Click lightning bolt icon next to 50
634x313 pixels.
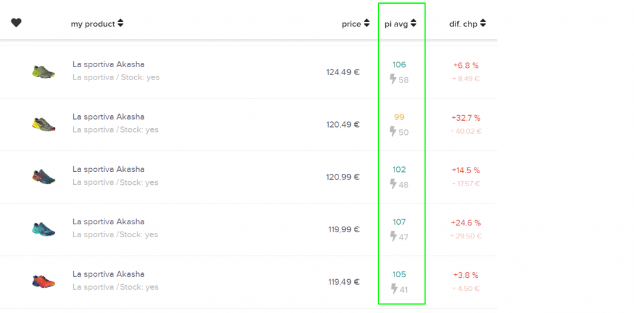[x=393, y=131]
